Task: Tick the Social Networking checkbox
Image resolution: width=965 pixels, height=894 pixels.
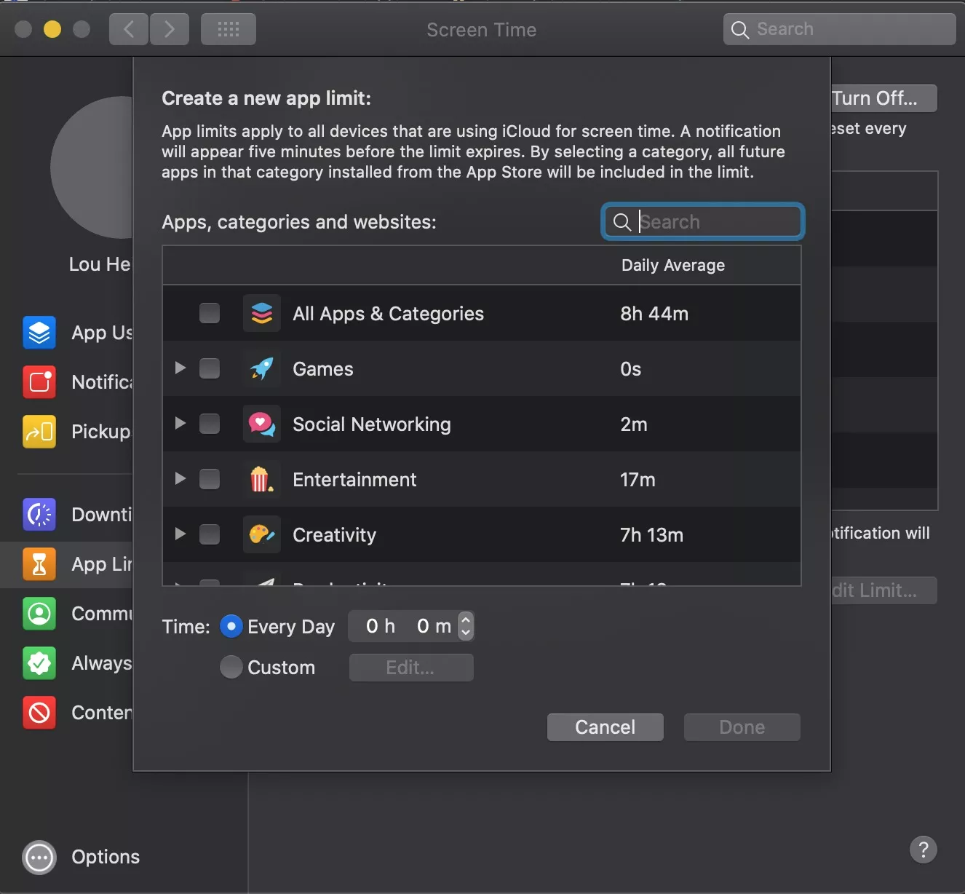Action: tap(210, 424)
